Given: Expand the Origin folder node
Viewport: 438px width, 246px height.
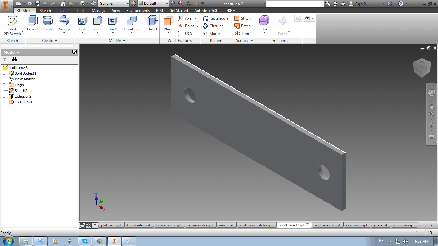Looking at the screenshot, I should [4, 85].
